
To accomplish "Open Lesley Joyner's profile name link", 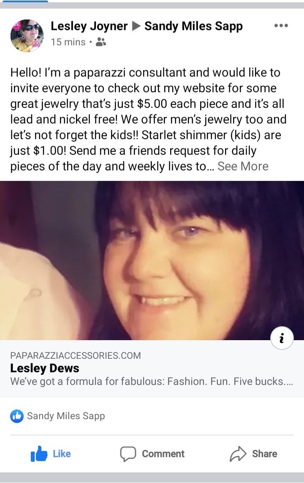I will 89,26.
